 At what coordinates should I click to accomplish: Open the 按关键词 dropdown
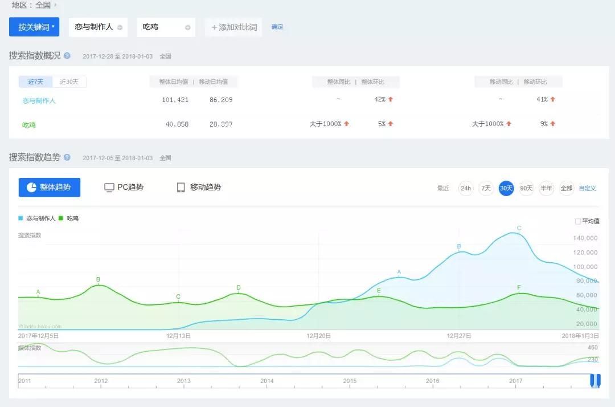[x=34, y=27]
